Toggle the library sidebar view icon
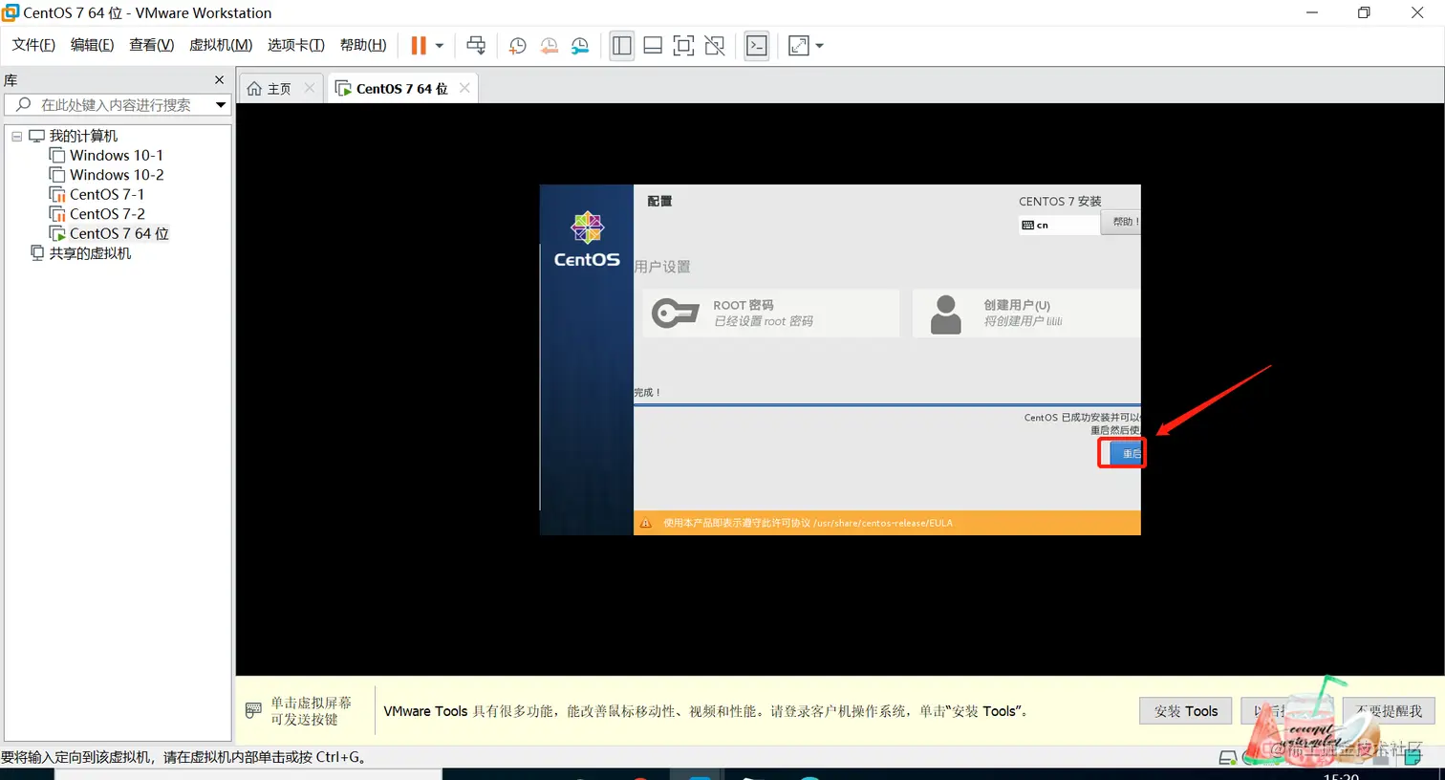 click(622, 45)
